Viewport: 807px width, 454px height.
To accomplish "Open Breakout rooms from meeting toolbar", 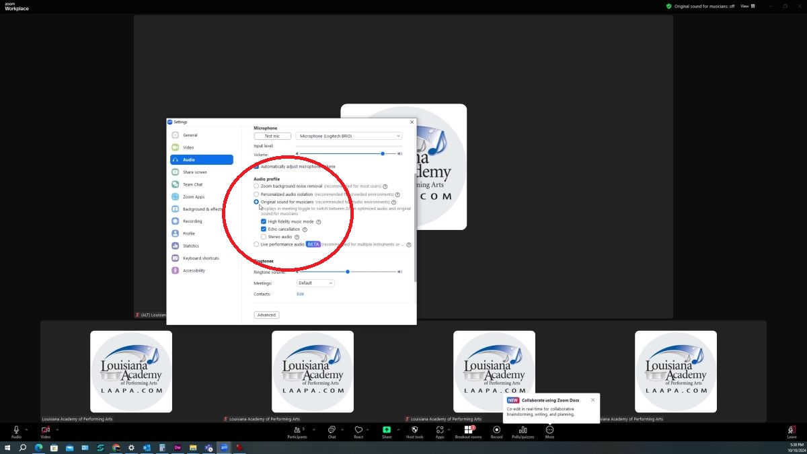I will click(x=468, y=430).
